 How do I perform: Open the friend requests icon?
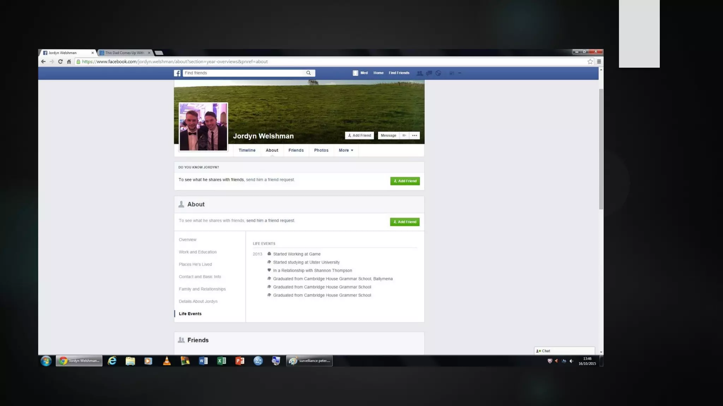point(419,73)
